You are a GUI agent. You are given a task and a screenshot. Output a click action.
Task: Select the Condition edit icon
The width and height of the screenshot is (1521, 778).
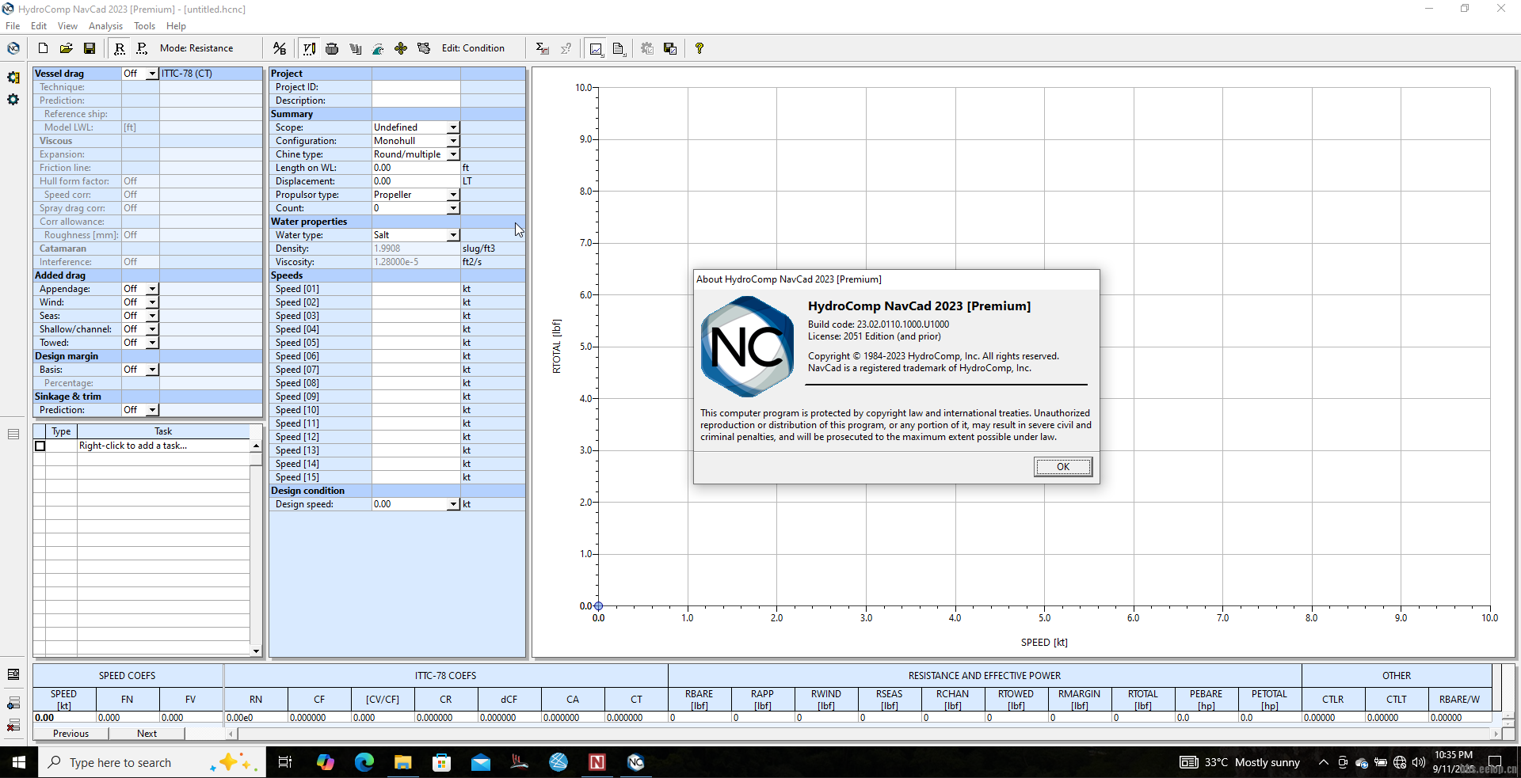point(309,48)
